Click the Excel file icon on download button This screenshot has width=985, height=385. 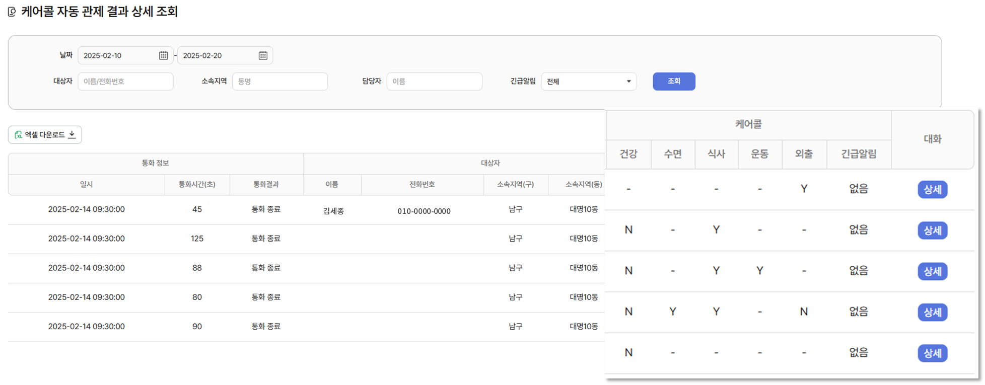coord(18,135)
